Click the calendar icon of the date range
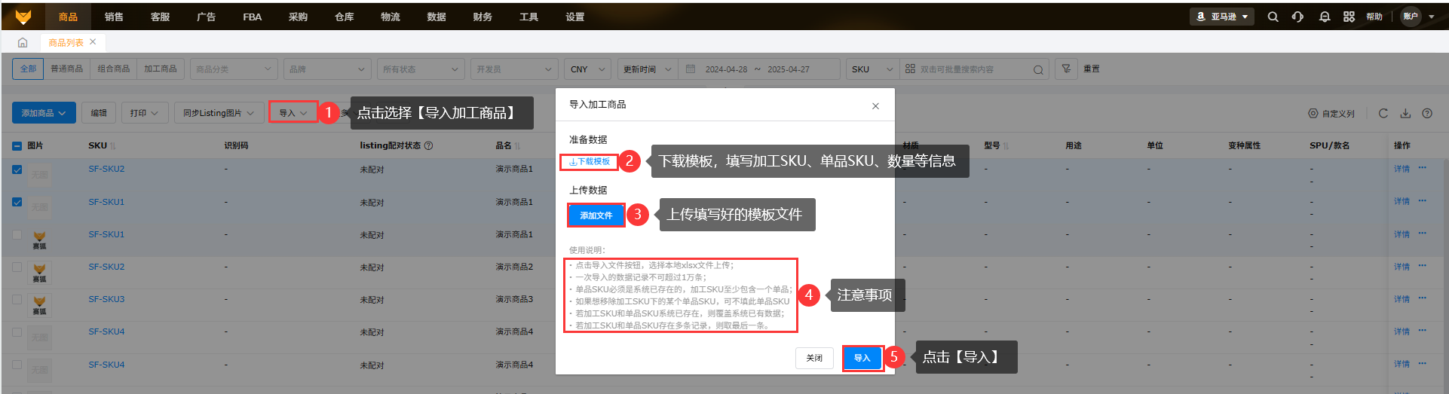This screenshot has height=394, width=1449. [691, 69]
